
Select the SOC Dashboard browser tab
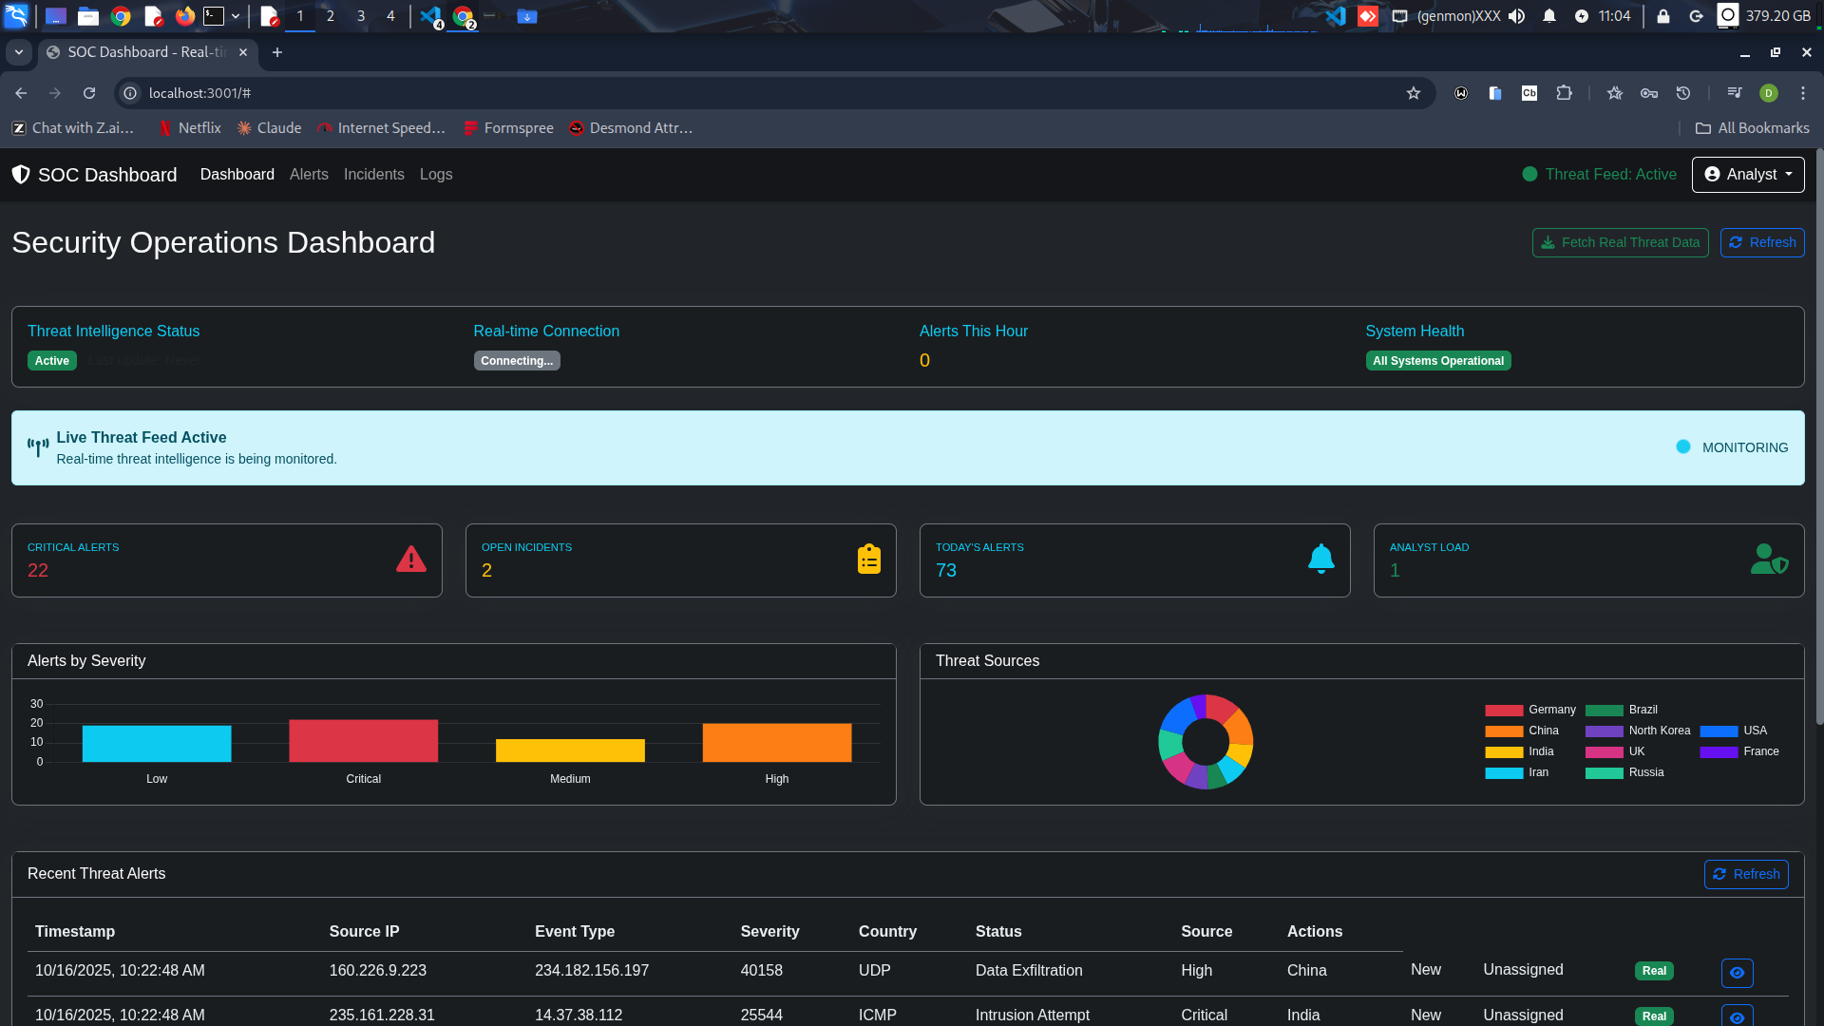pyautogui.click(x=147, y=52)
